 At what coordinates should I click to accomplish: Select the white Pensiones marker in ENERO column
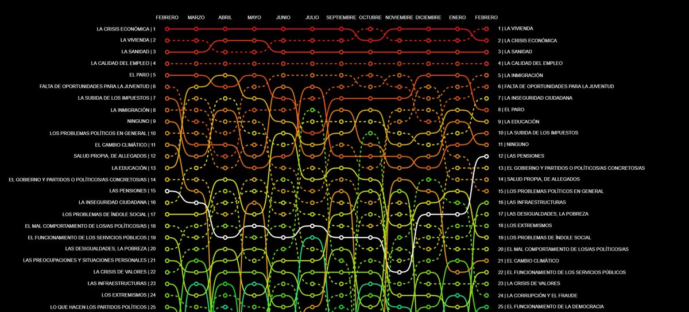click(458, 214)
